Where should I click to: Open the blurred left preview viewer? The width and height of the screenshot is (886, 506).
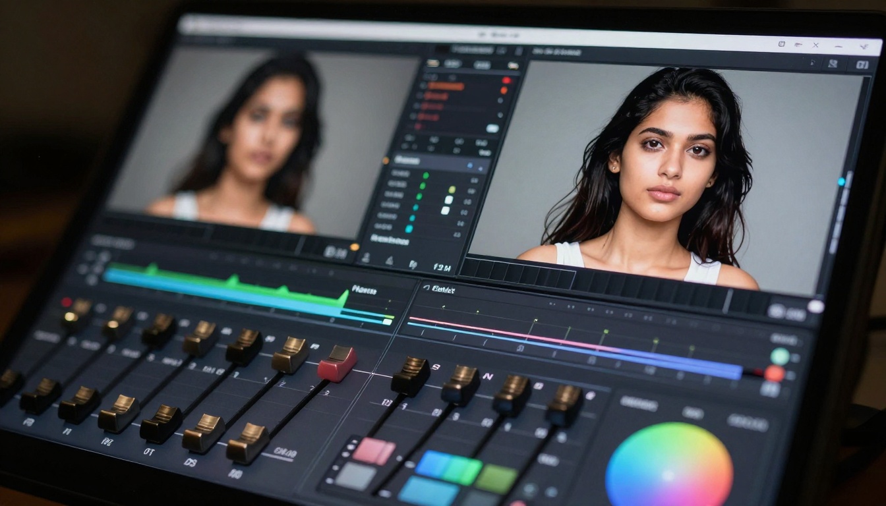pos(264,142)
